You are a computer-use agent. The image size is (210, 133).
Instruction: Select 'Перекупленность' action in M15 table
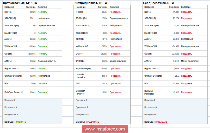pos(46,25)
